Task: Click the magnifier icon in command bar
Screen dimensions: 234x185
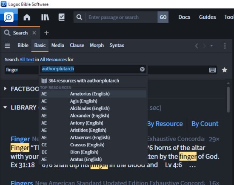Action: [x=79, y=17]
